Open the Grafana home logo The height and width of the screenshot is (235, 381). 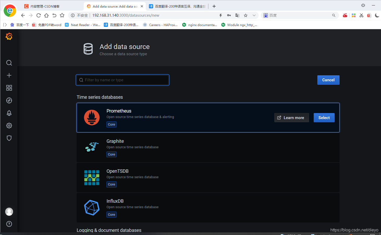tap(9, 36)
